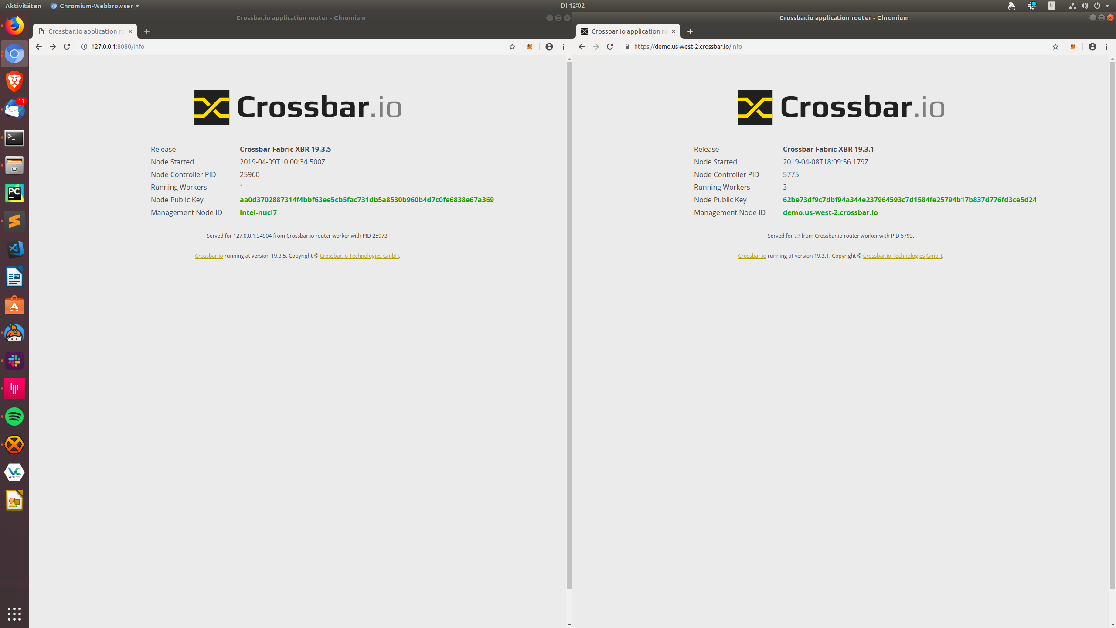Screen dimensions: 1116x628
Task: Reload the 127.0.0.1:8080/info page
Action: pos(67,47)
